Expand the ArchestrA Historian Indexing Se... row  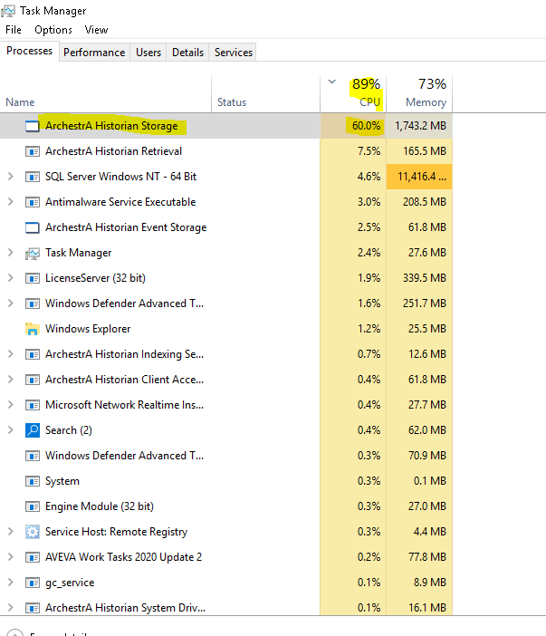[11, 354]
